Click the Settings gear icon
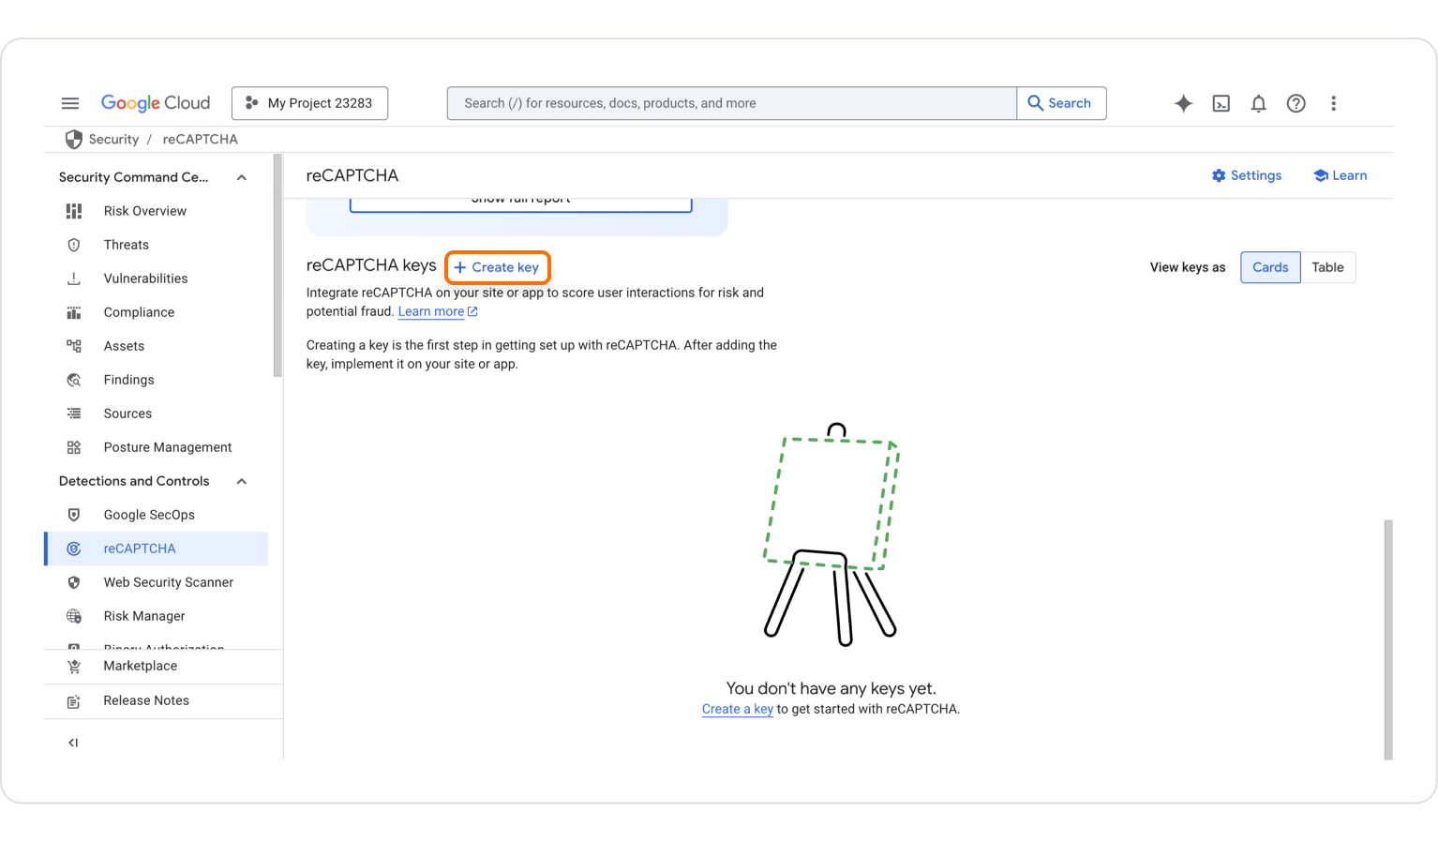 click(x=1219, y=175)
